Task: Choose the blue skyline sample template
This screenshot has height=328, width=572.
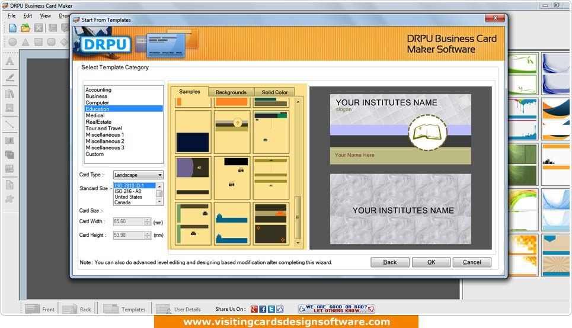Action: [x=232, y=223]
